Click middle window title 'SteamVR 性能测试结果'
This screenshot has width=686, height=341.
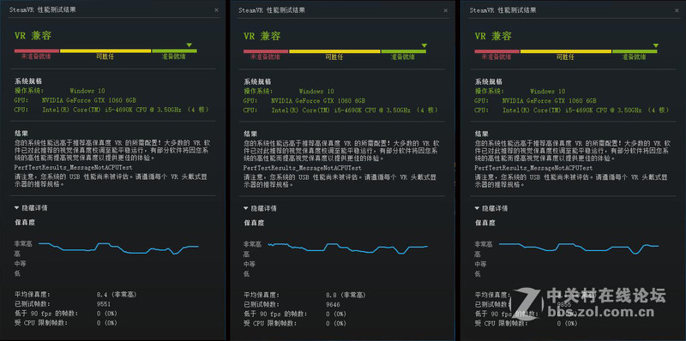click(x=272, y=10)
